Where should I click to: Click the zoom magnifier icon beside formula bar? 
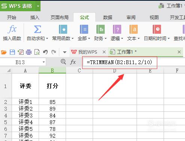point(63,62)
